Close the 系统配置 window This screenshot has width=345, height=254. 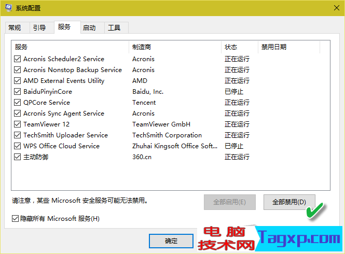click(x=336, y=8)
